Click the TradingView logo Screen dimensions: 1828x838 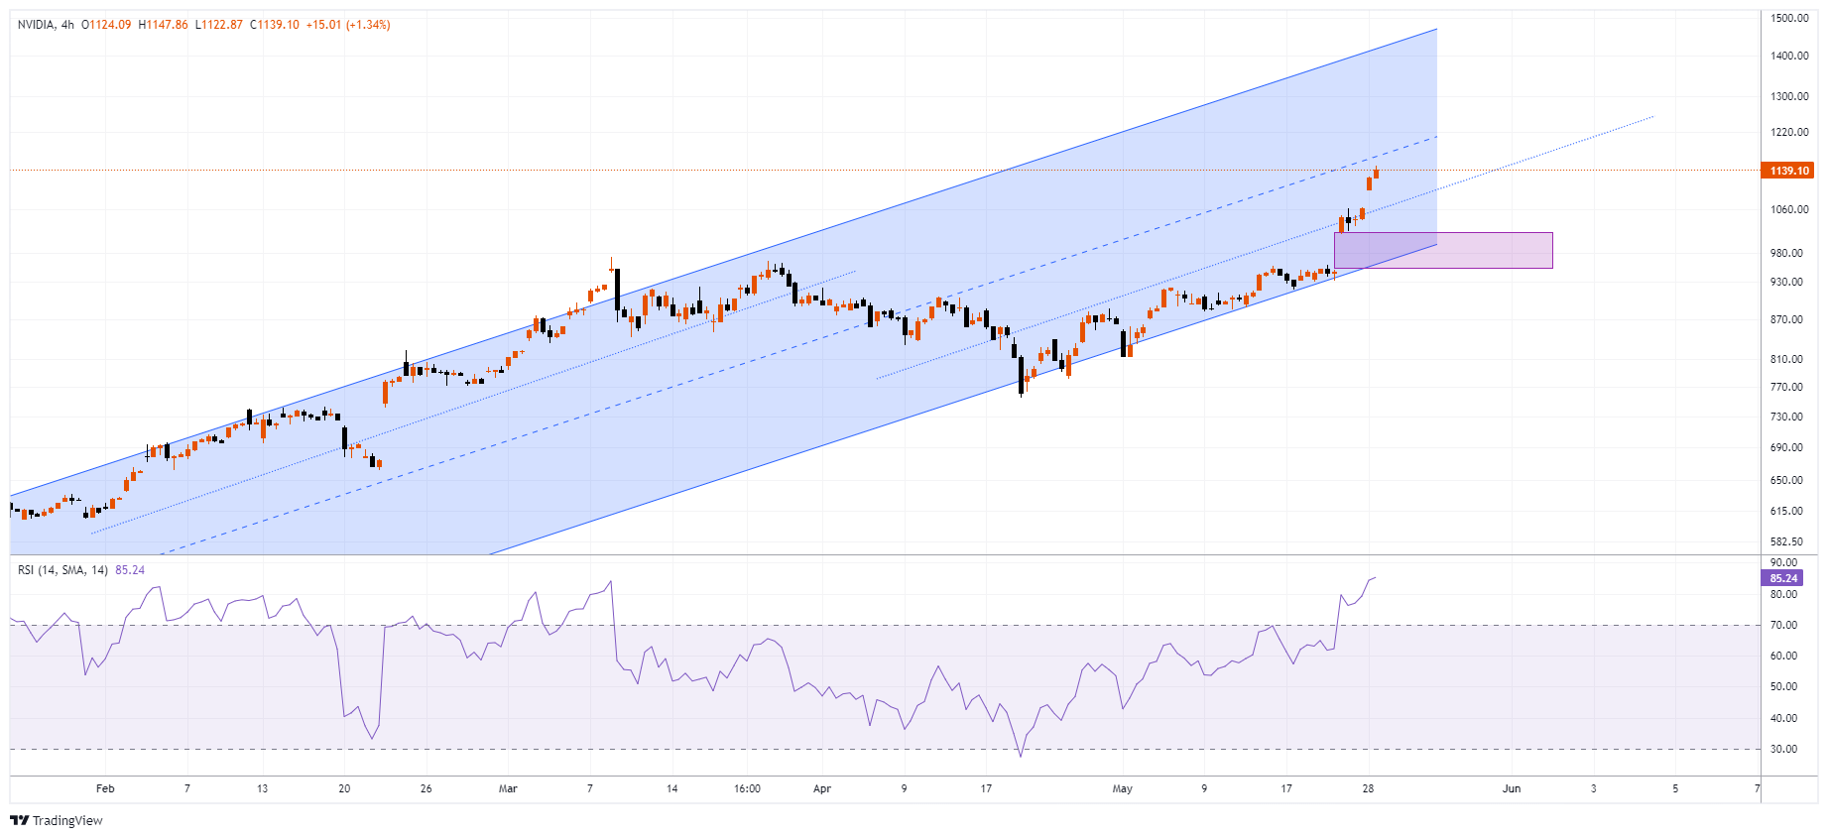click(57, 820)
